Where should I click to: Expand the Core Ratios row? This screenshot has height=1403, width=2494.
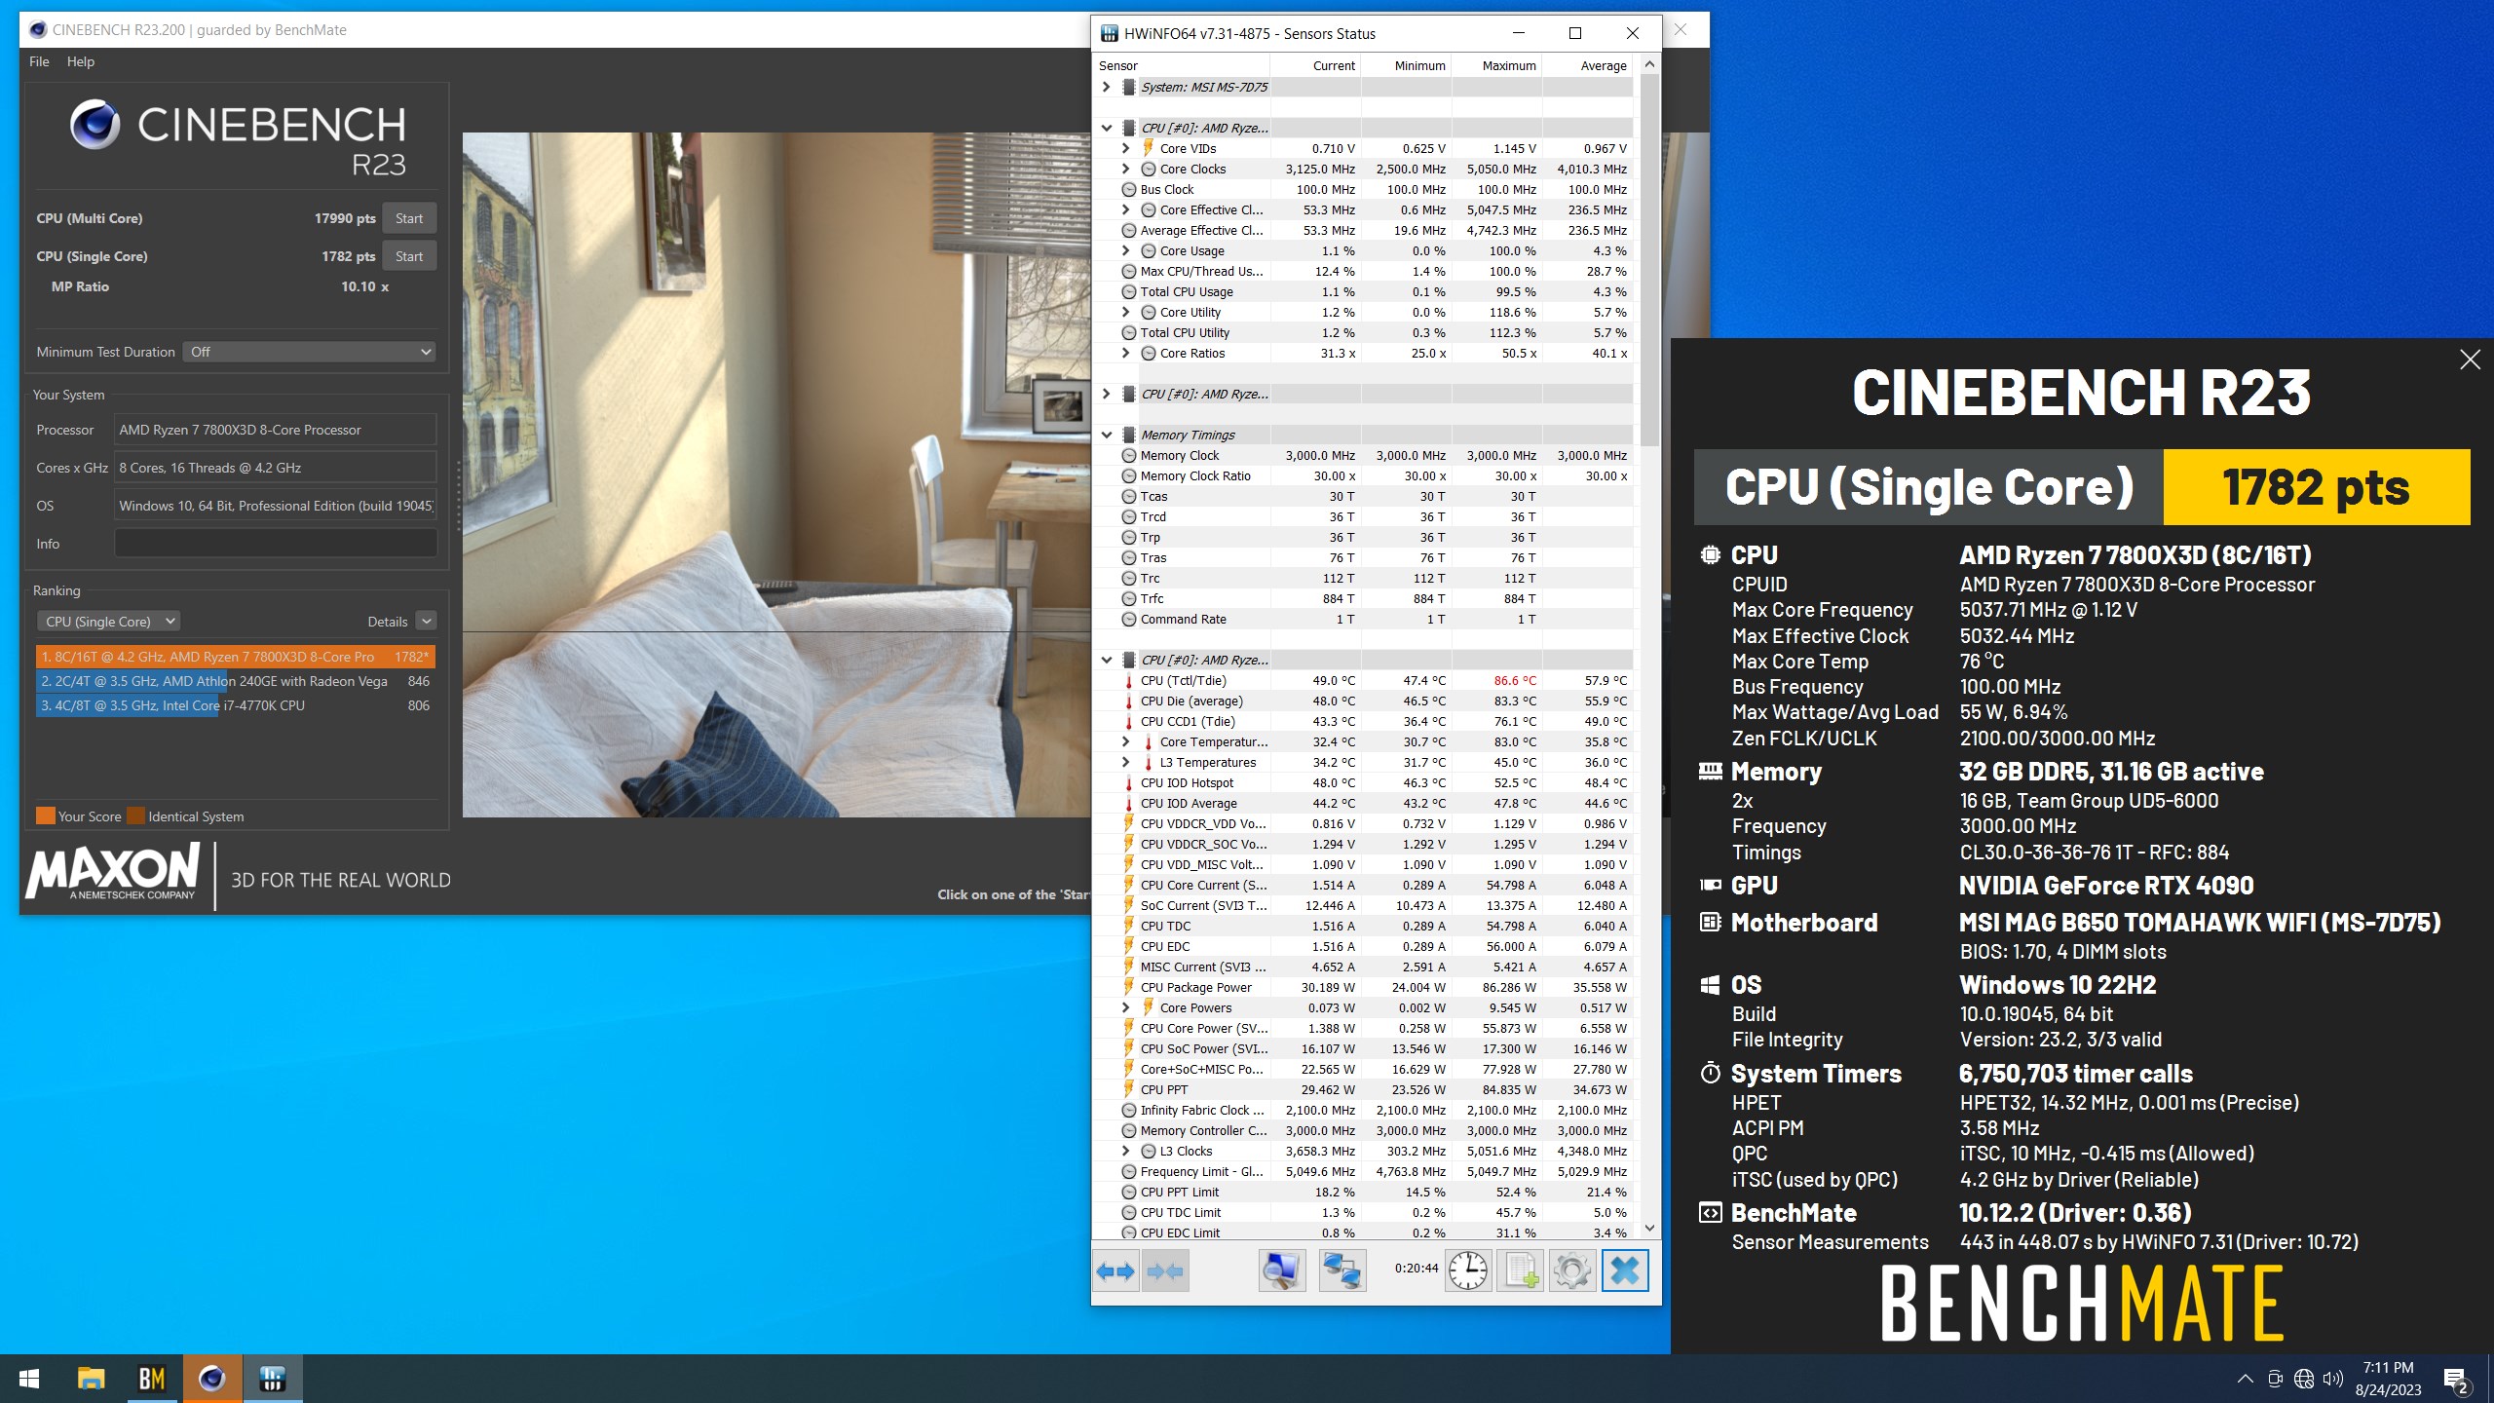click(1125, 353)
